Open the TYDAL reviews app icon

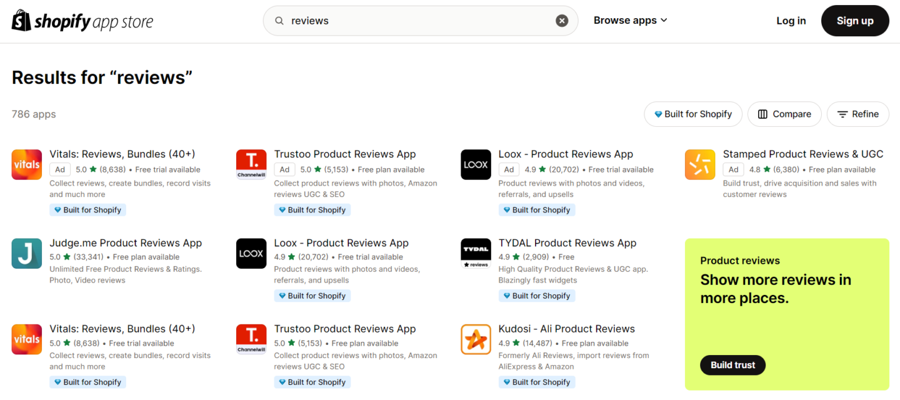476,254
